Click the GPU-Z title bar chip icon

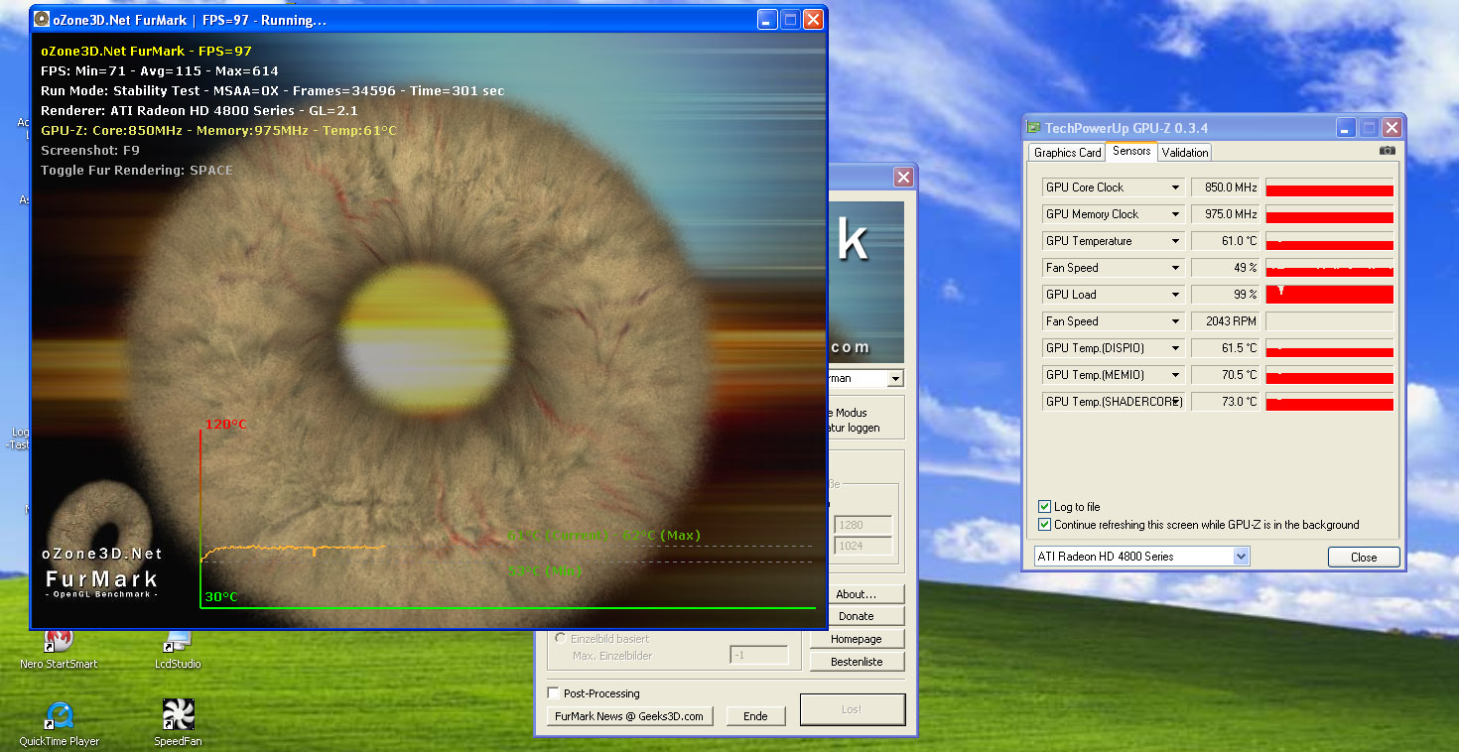(x=1033, y=128)
